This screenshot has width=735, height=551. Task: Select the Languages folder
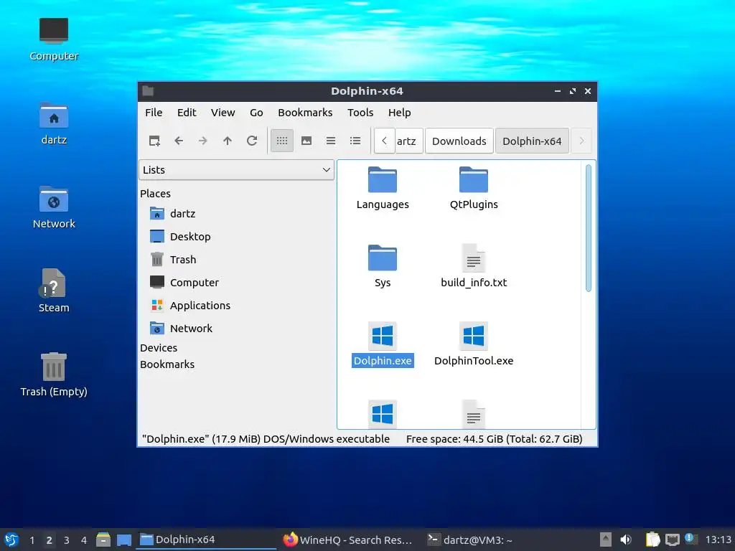click(x=383, y=188)
